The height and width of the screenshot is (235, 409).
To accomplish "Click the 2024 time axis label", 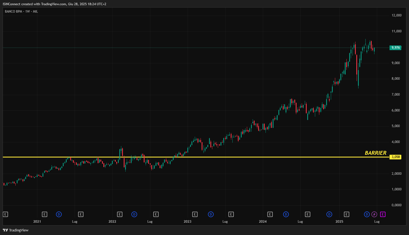I will 263,222.
